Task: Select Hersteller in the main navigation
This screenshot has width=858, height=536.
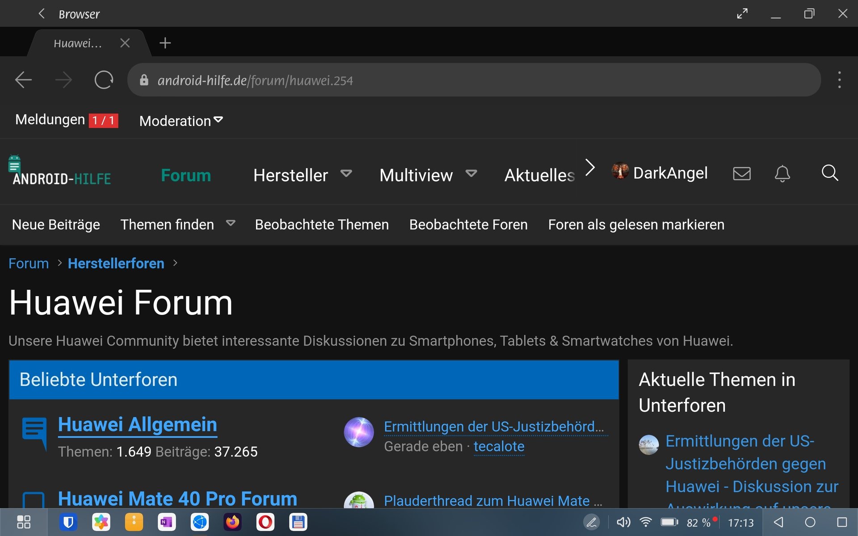Action: (x=290, y=175)
